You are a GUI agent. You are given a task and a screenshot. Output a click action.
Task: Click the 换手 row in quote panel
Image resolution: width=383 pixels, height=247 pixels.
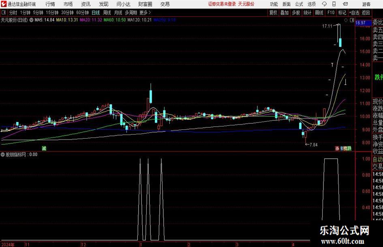(378, 137)
